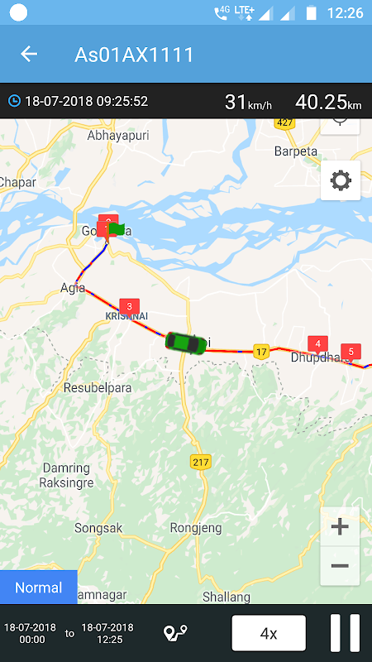372x662 pixels.
Task: Tap the 31 km/h speed readout
Action: click(x=248, y=102)
